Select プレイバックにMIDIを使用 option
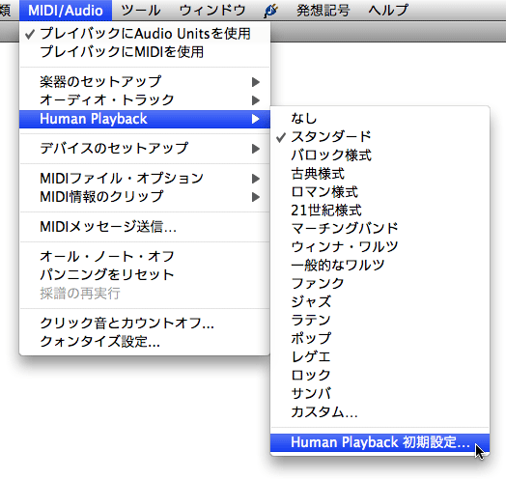The width and height of the screenshot is (506, 479). 145,52
